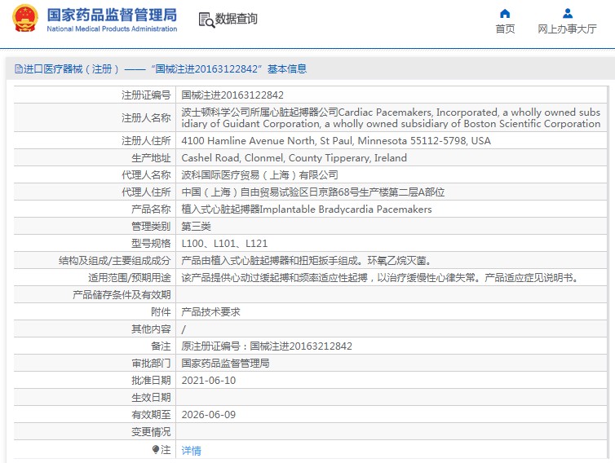Click the 代理人住所 label
The image size is (615, 463).
(146, 192)
